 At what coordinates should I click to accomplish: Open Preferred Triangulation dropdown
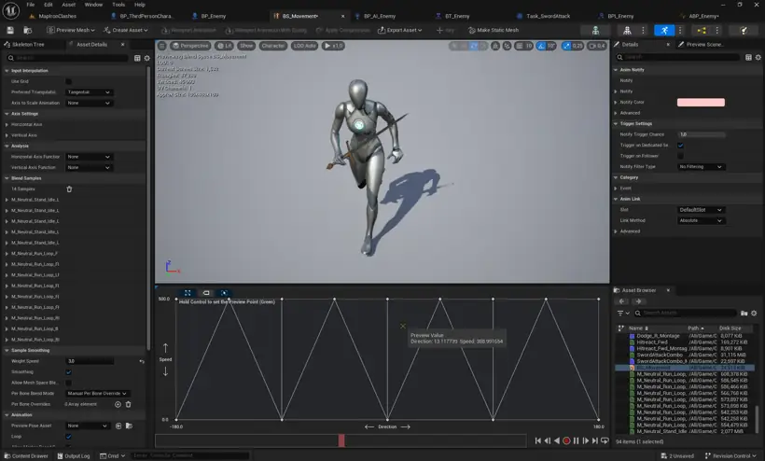(x=89, y=92)
